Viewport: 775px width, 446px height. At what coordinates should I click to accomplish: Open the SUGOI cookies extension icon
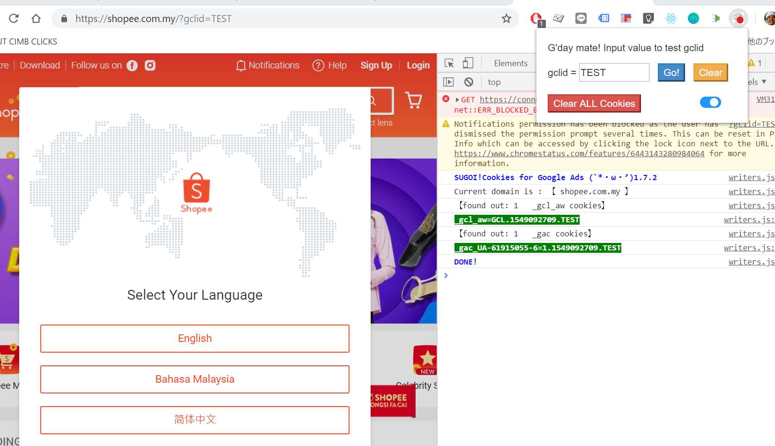738,18
